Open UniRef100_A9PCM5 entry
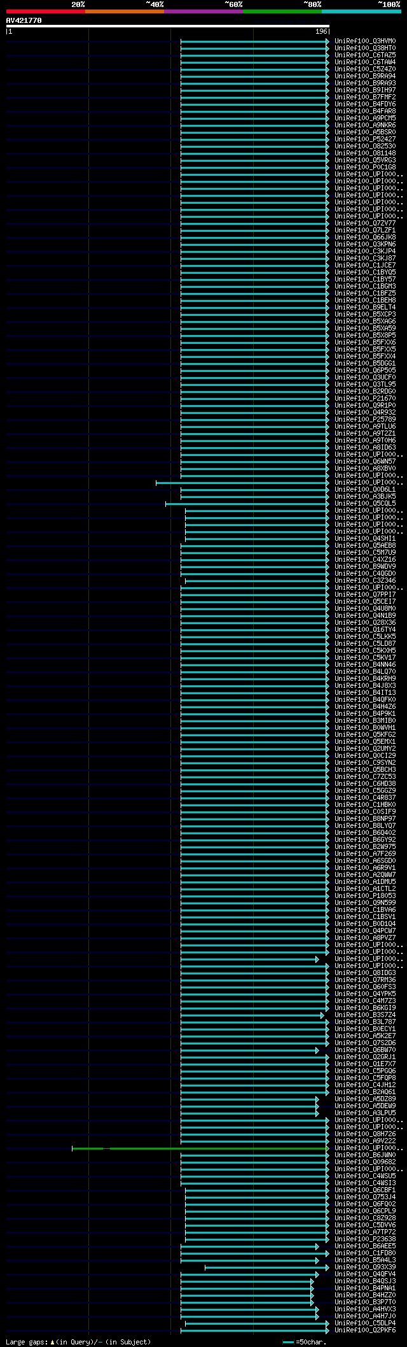This screenshot has width=407, height=1347. click(x=365, y=118)
